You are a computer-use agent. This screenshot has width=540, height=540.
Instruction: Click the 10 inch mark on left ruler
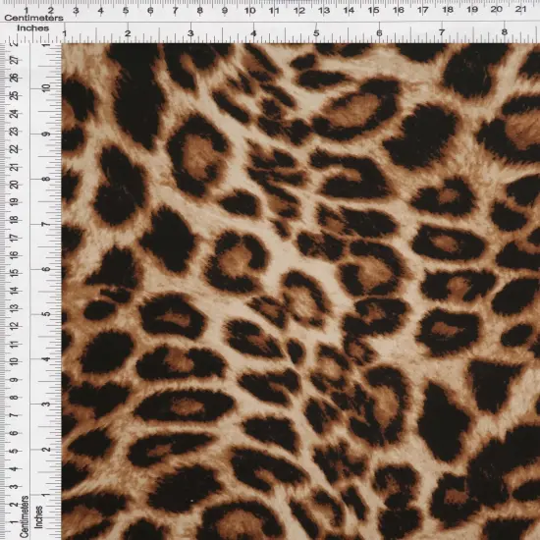(x=46, y=87)
